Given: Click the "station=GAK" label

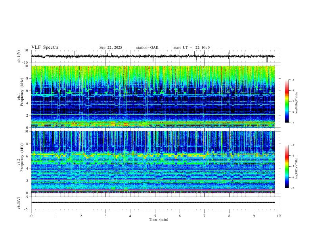Looking at the screenshot, I should [147, 47].
